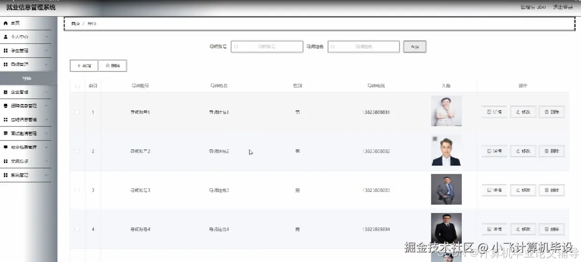Click 退出登录 in the top bar
Screen dimensions: 581x262
563,7
